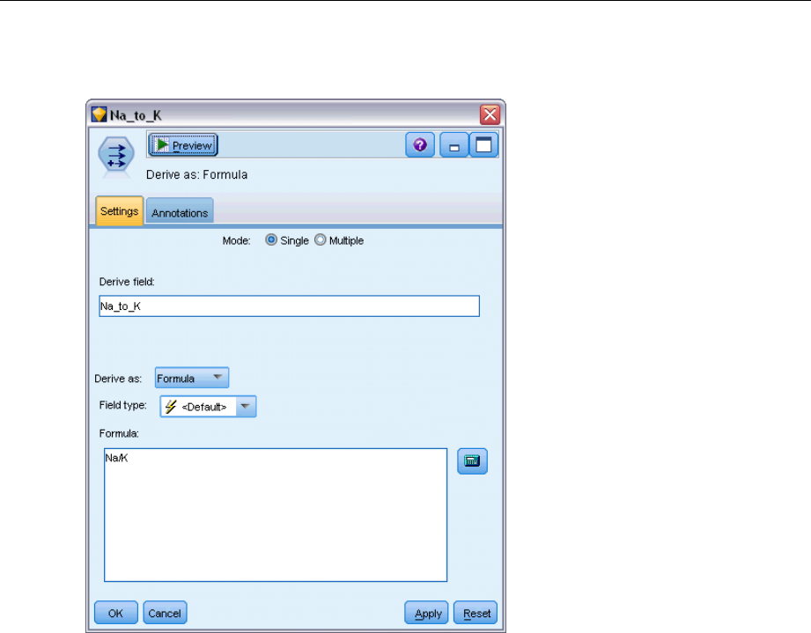Minimize the Na_to_K dialog
This screenshot has height=633, width=811.
(x=454, y=145)
